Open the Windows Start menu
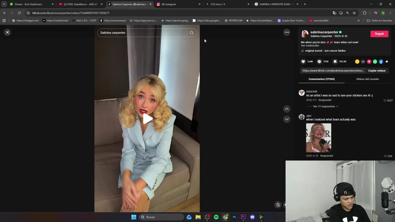395x222 pixels. pyautogui.click(x=134, y=217)
